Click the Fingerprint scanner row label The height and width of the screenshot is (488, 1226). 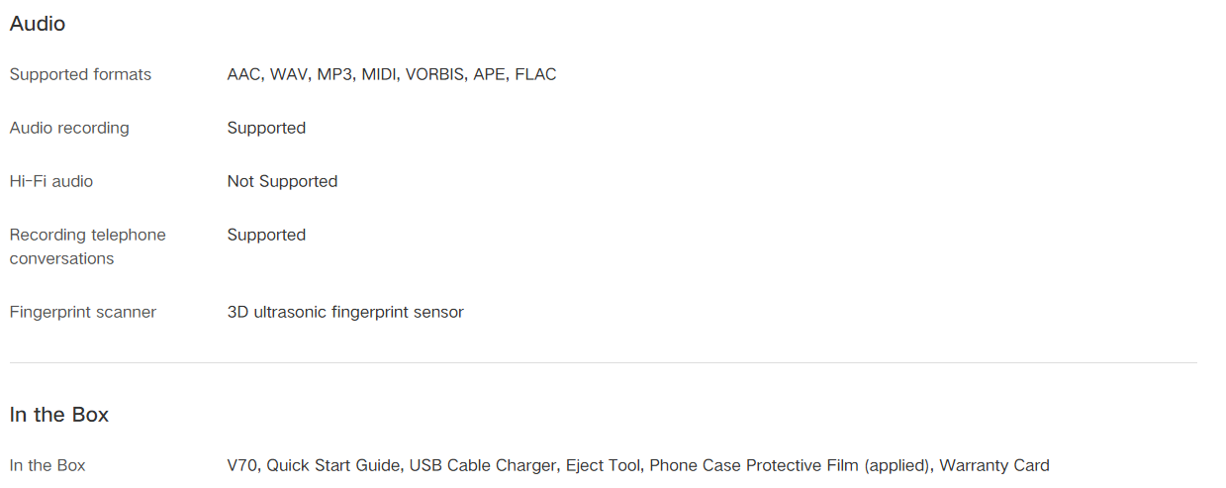coord(83,312)
